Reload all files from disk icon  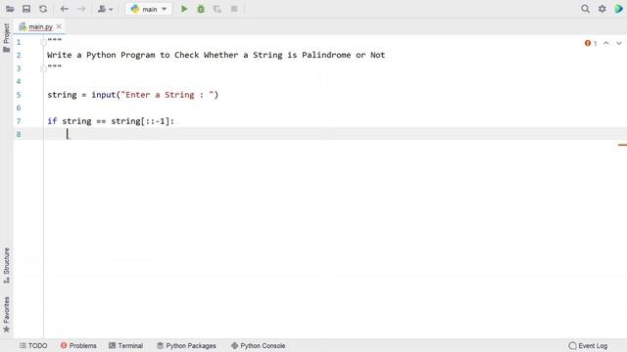point(43,9)
